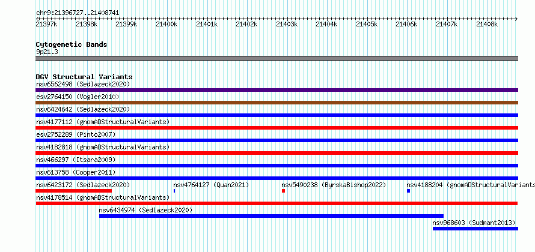This screenshot has height=252, width=535.
Task: Select the nsv4182818 (gnomADStructuralVariants) label
Action: 103,147
